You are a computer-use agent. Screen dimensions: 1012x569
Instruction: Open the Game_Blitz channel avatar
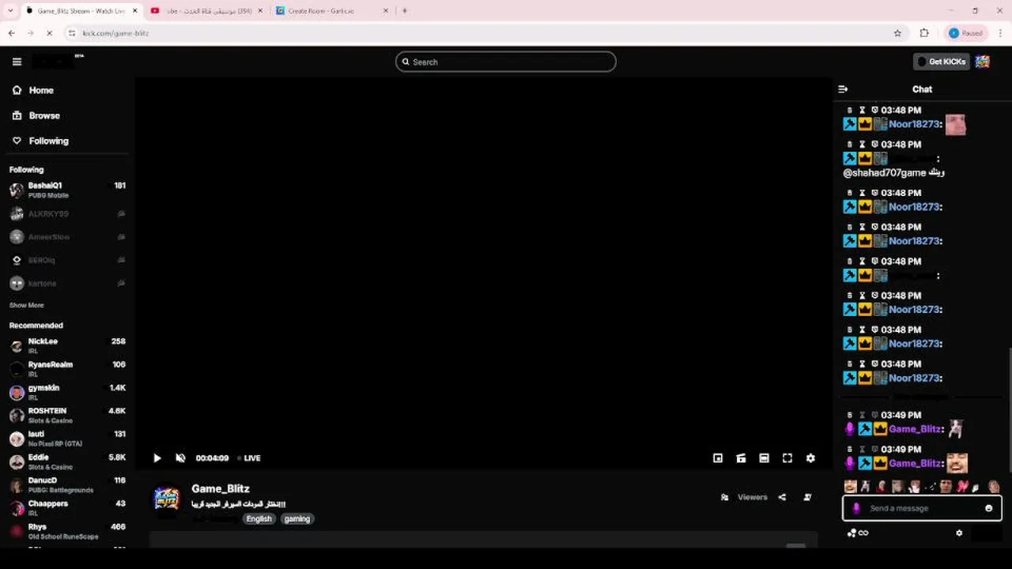pos(166,498)
